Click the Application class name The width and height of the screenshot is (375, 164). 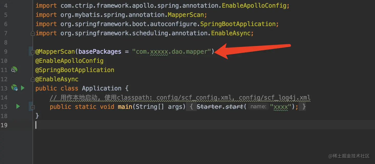[x=102, y=88]
